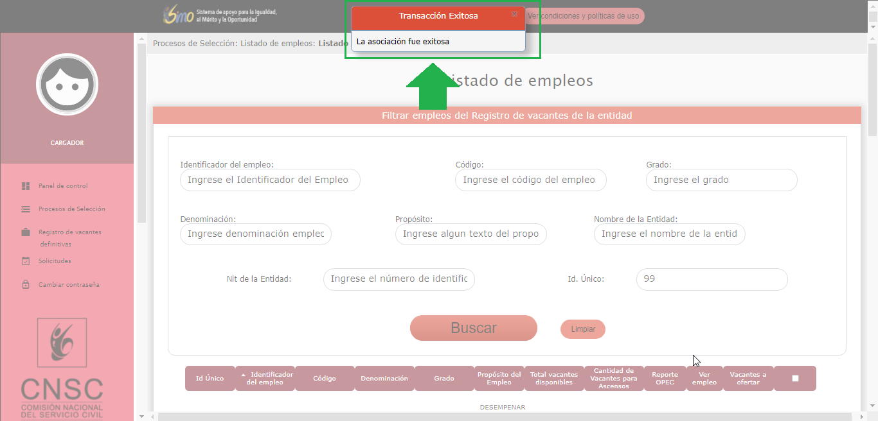This screenshot has width=878, height=421.
Task: Open Procesos de Selección menu item
Action: tap(71, 209)
